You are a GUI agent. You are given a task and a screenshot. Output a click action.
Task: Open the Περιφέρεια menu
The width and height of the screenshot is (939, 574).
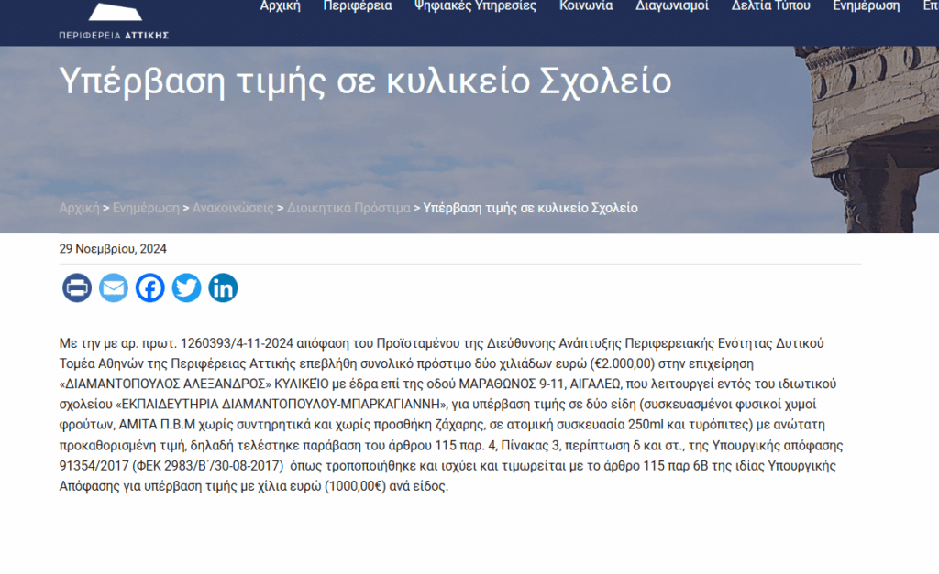coord(358,6)
